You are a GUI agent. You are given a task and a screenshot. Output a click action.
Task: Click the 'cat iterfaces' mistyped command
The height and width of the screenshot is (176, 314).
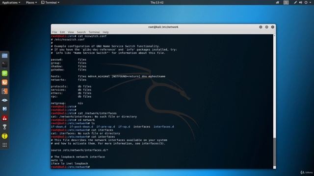pos(102,130)
